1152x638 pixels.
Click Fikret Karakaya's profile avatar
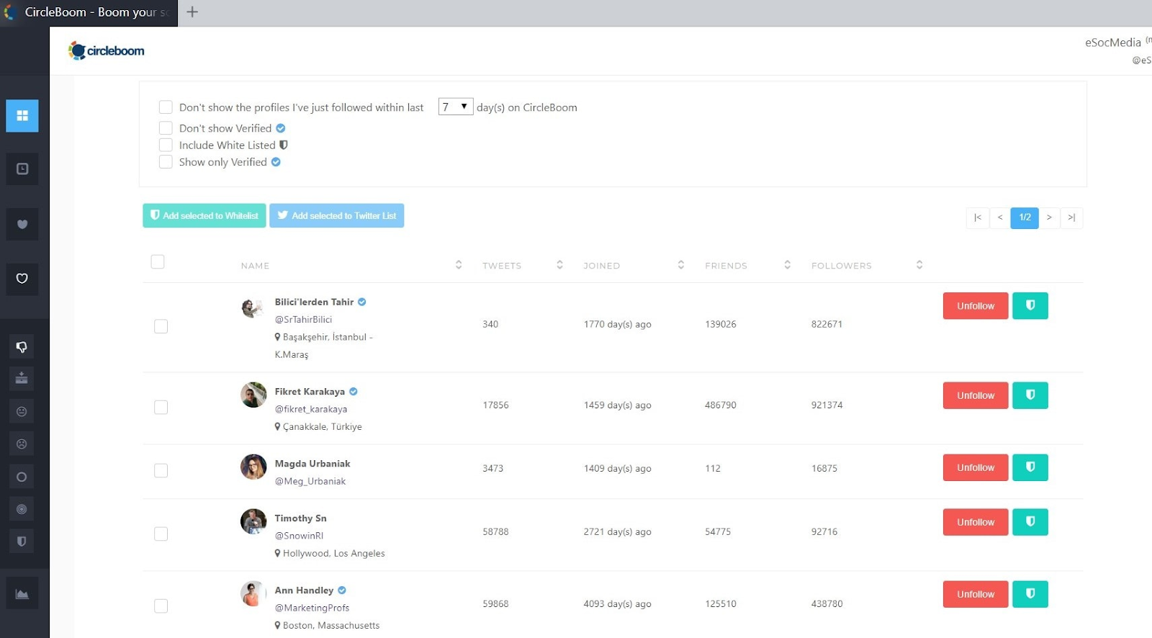pyautogui.click(x=253, y=395)
